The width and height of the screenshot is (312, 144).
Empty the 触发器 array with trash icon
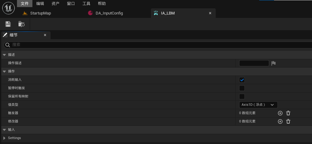[288, 113]
